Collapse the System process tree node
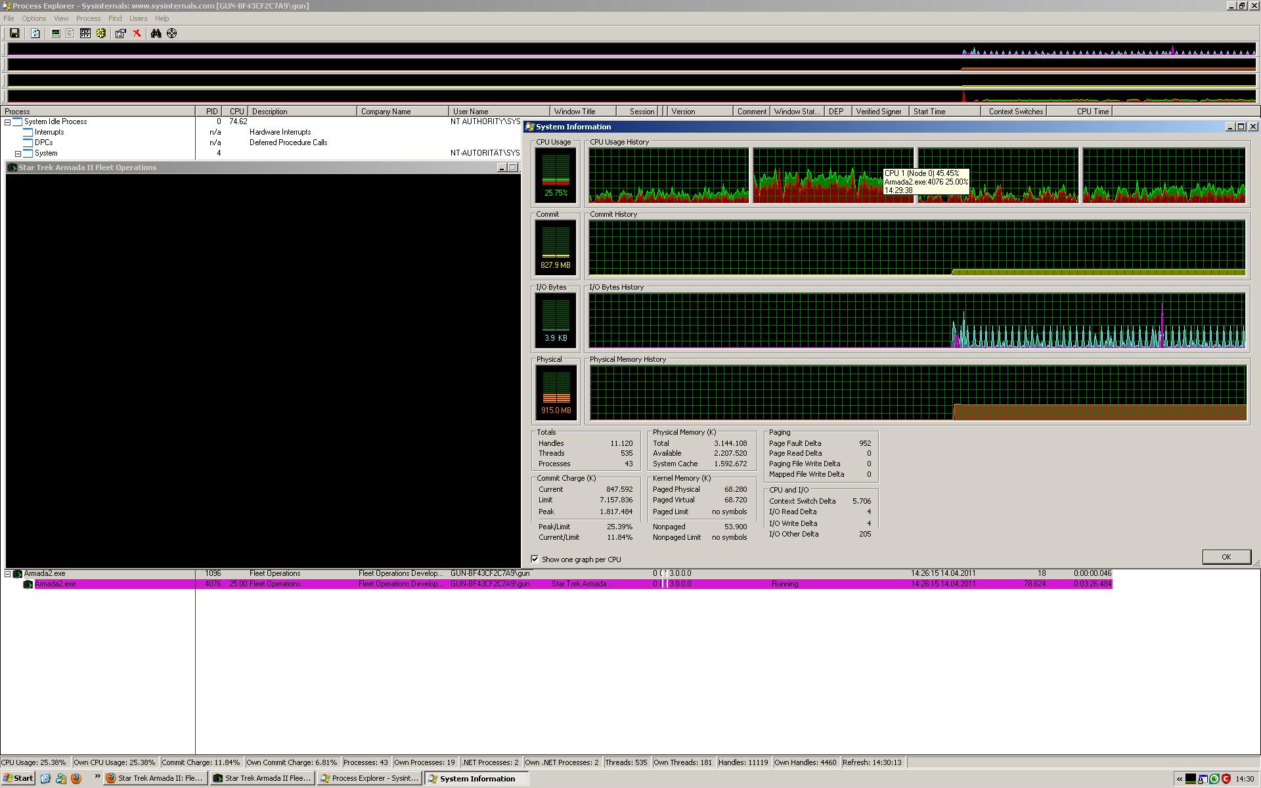Image resolution: width=1261 pixels, height=788 pixels. tap(18, 154)
